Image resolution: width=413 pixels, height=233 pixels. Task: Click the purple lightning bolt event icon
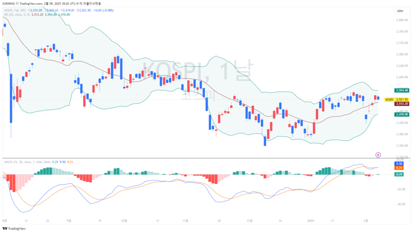pyautogui.click(x=378, y=155)
